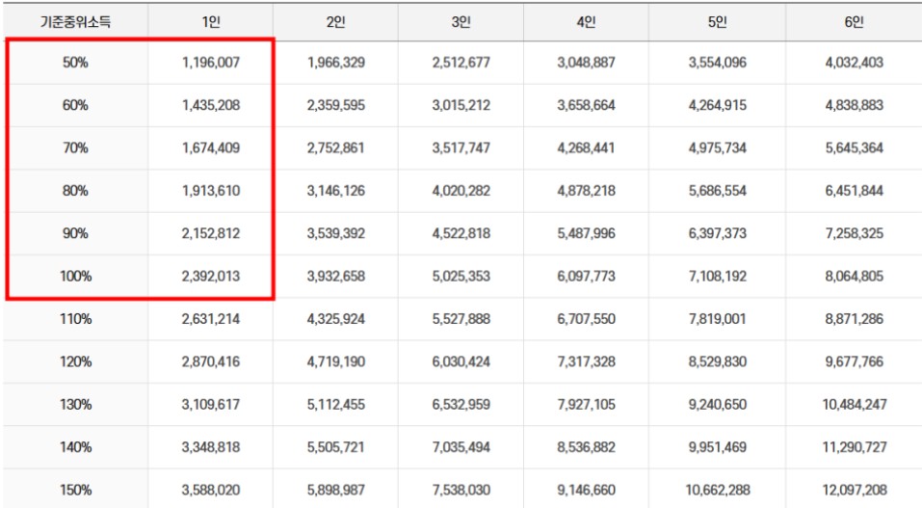Click the cell 5,025,353
The width and height of the screenshot is (922, 508).
click(x=461, y=276)
